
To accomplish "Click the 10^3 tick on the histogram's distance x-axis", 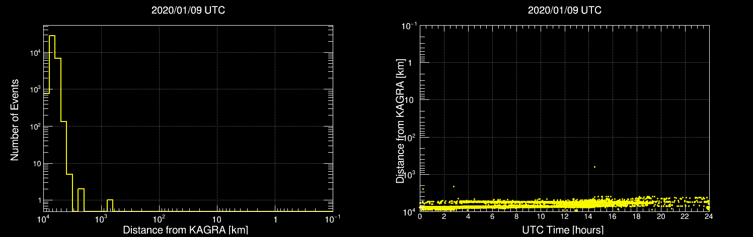I will tap(101, 218).
